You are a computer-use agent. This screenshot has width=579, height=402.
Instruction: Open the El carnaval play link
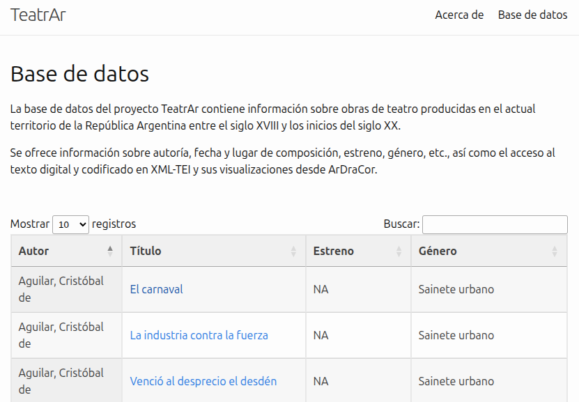(156, 289)
